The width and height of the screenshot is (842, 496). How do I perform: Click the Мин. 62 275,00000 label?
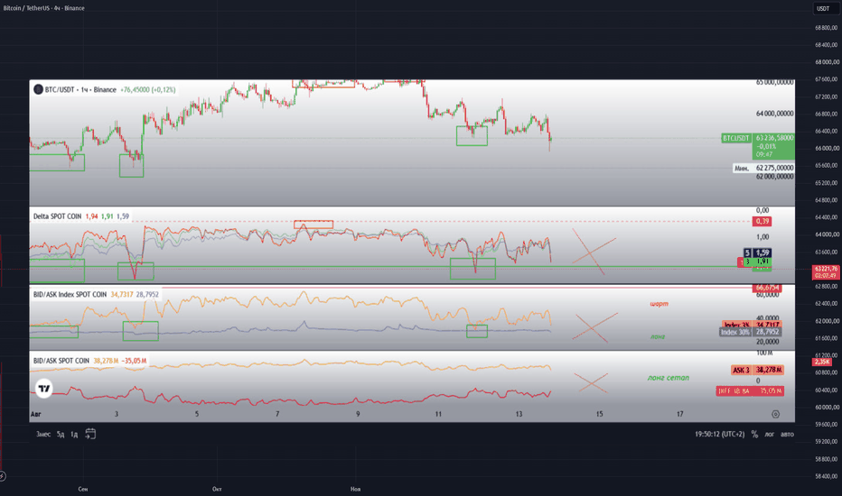pyautogui.click(x=763, y=168)
